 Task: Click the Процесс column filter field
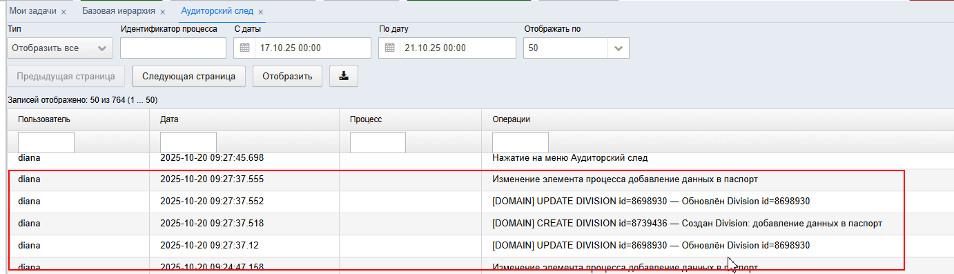(378, 142)
